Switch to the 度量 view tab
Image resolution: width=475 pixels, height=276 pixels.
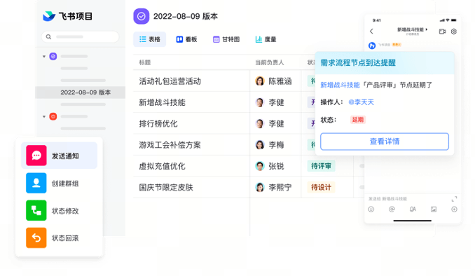coord(266,39)
